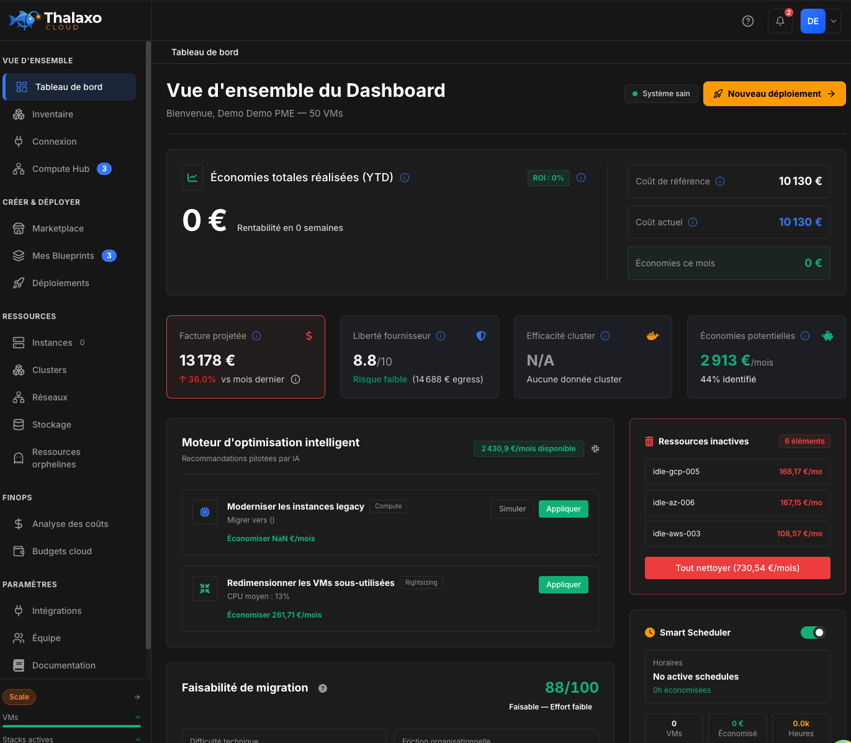Click info icon for Économies potentielles

(x=805, y=336)
